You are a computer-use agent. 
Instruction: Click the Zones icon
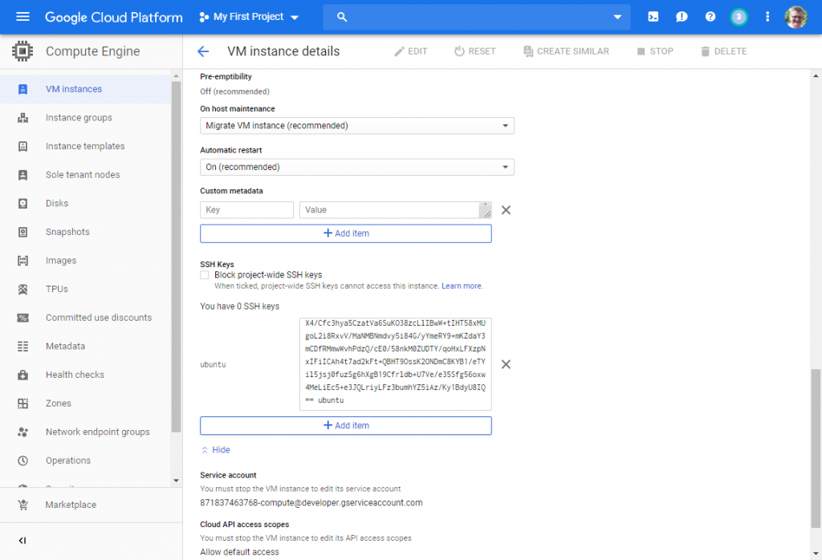click(22, 404)
